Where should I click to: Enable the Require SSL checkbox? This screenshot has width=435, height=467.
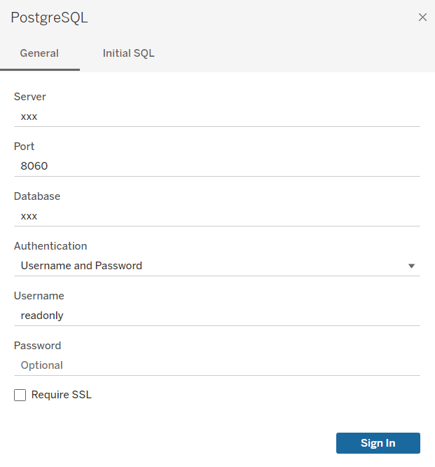(x=20, y=395)
